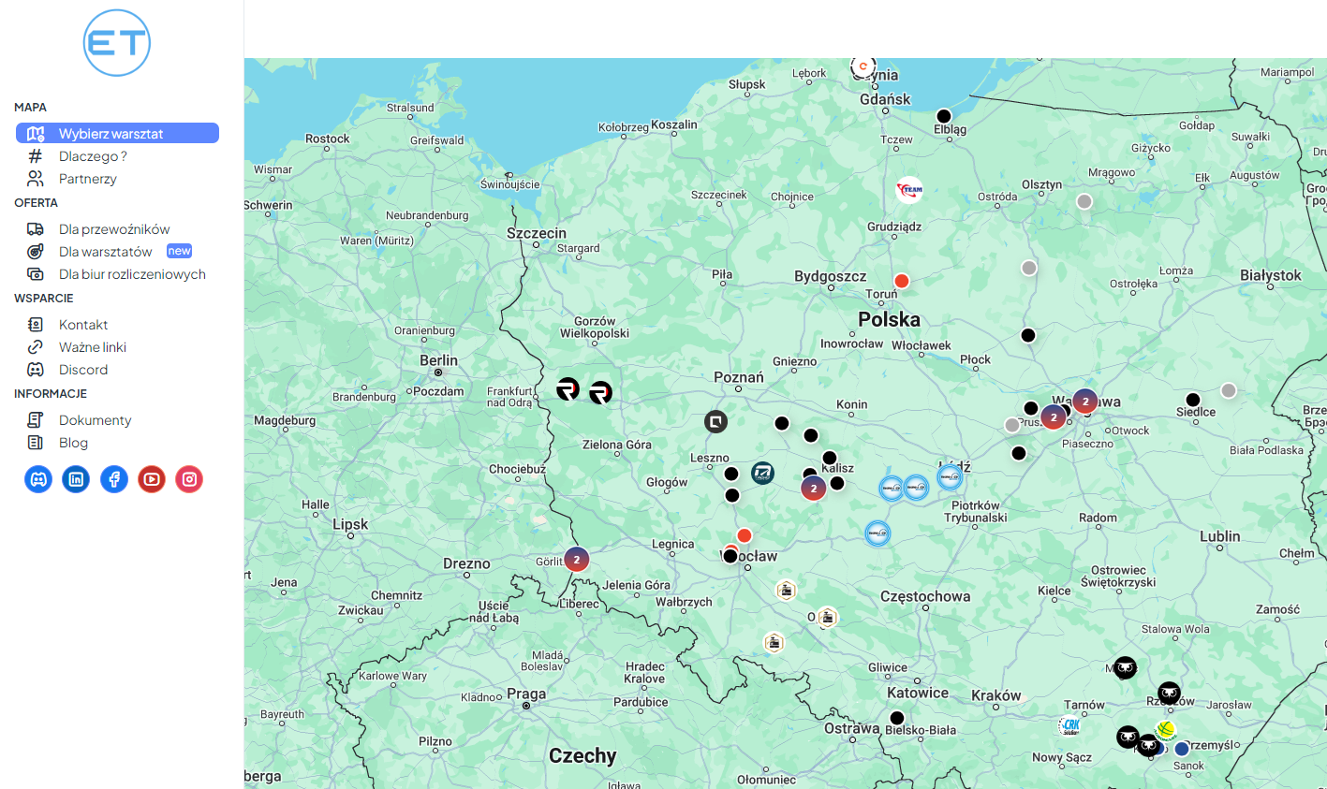
Task: Open the Blog page
Action: pos(73,443)
